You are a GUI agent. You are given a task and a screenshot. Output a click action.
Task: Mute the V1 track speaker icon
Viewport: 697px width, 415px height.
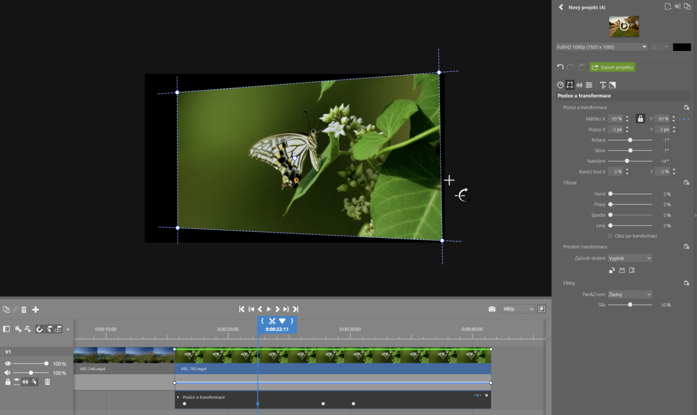8,373
